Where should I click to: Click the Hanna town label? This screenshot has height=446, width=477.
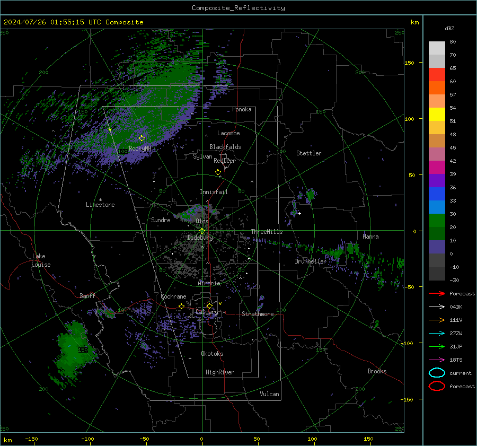click(x=370, y=237)
